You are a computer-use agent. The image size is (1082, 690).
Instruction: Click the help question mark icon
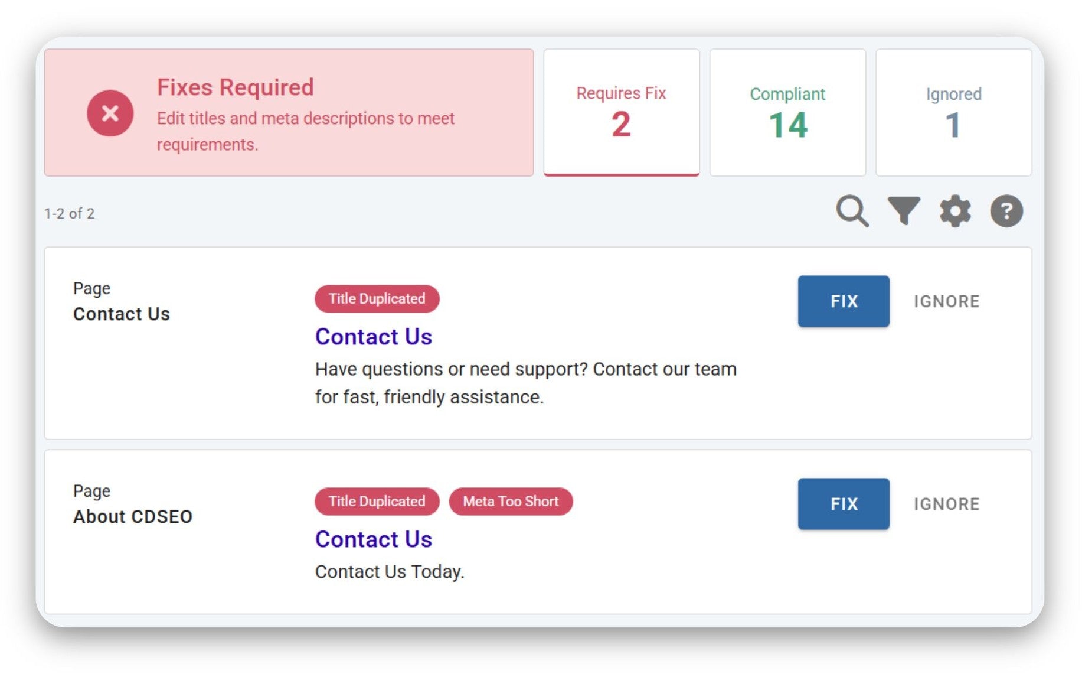(x=1006, y=211)
